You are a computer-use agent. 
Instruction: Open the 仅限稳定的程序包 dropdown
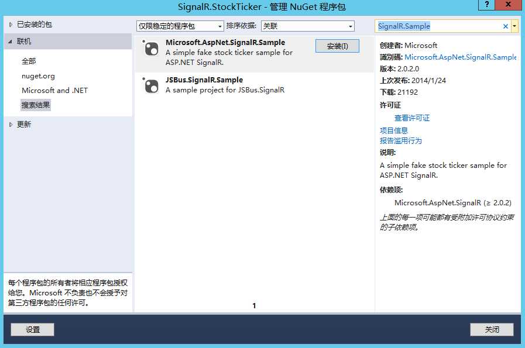point(180,26)
